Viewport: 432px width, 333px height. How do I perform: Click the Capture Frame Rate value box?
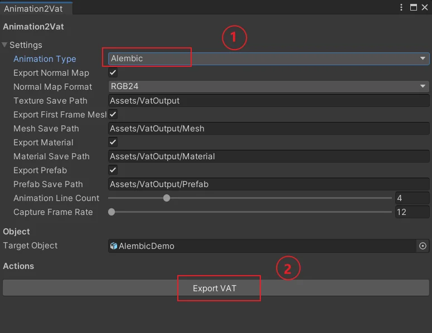pyautogui.click(x=412, y=212)
